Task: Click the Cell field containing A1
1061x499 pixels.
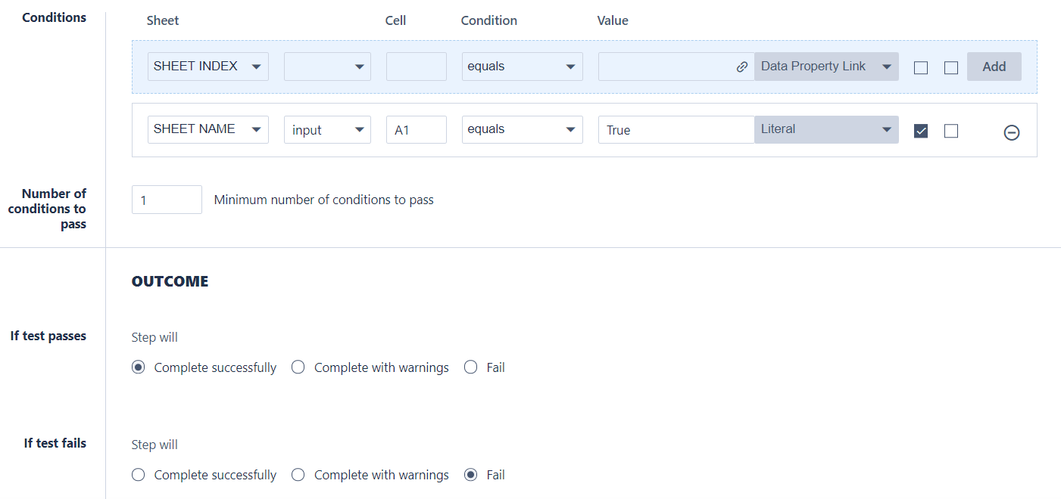Action: (x=416, y=129)
